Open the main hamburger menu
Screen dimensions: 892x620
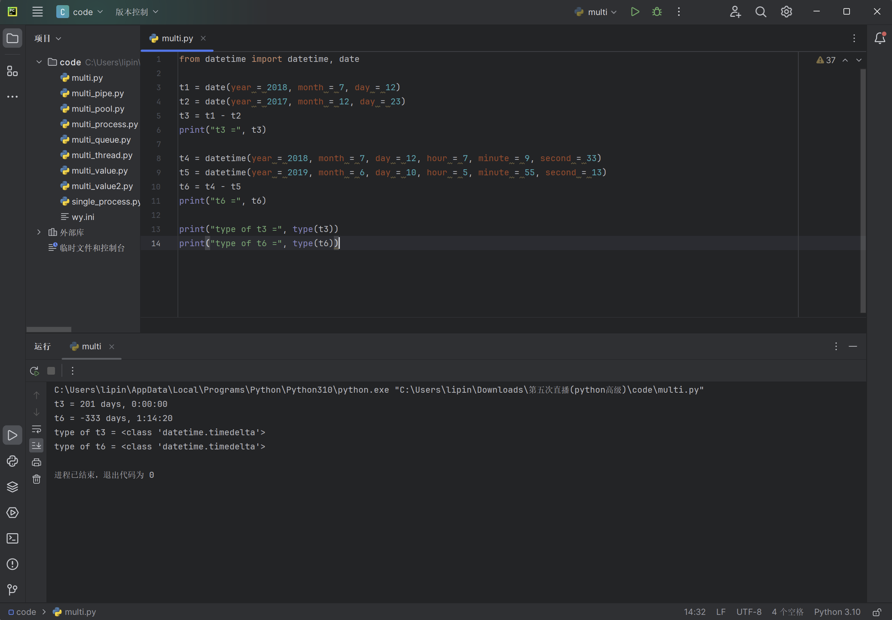point(37,12)
